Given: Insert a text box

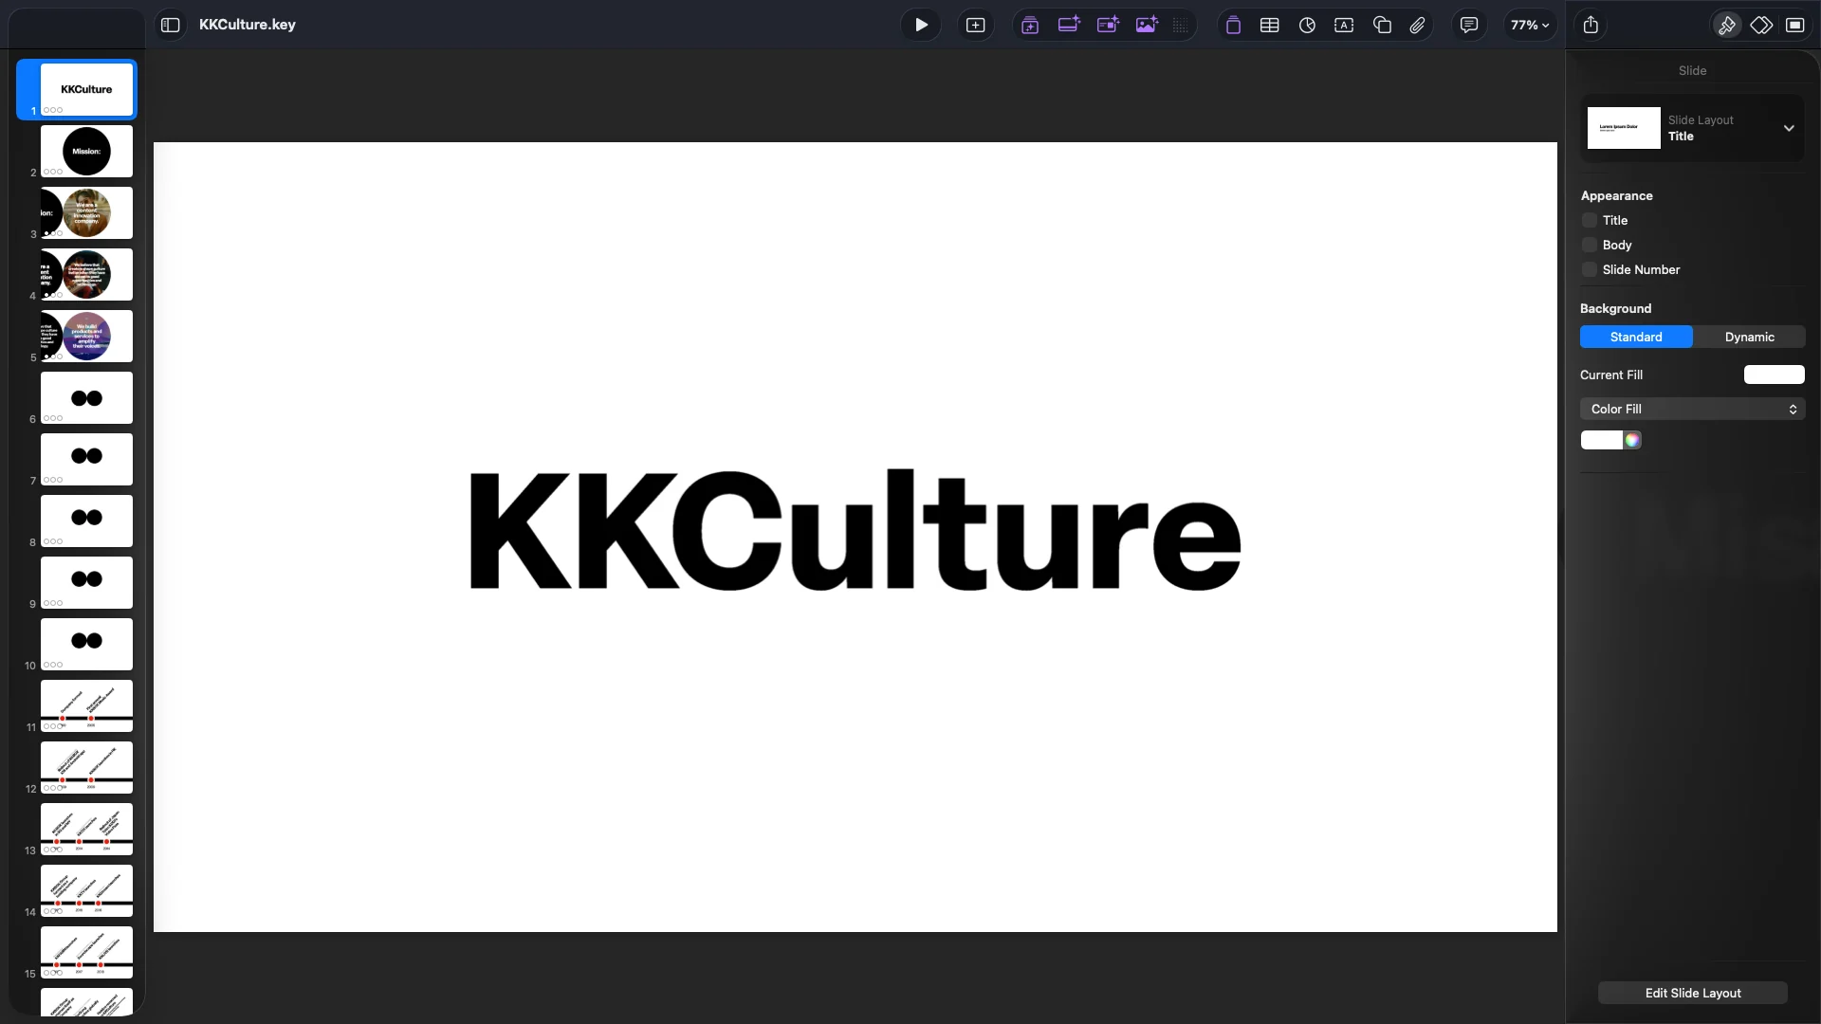Looking at the screenshot, I should pos(1344,26).
